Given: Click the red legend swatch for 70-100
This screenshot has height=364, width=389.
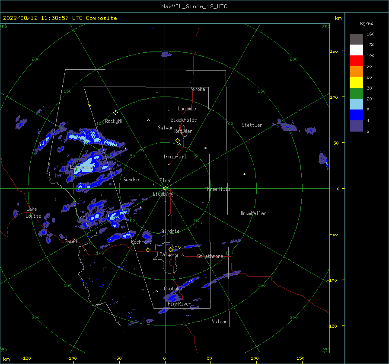Looking at the screenshot, I should (x=356, y=61).
